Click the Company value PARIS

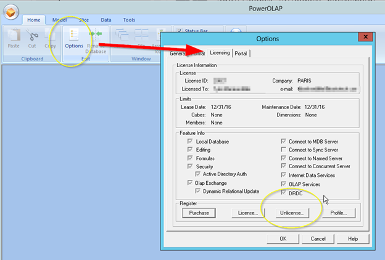(x=304, y=81)
